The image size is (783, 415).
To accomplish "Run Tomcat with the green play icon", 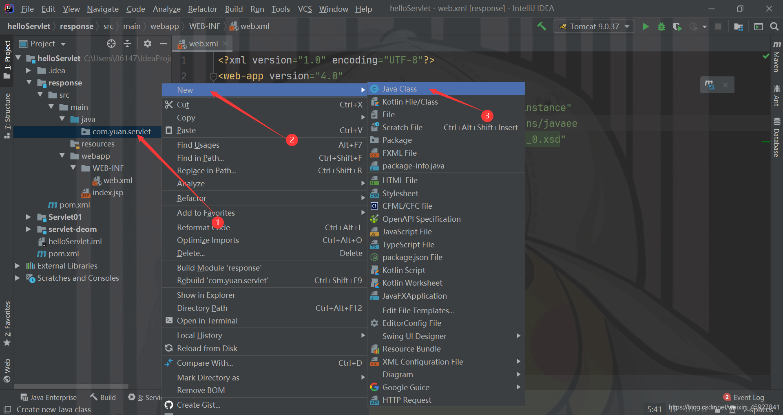I will click(646, 26).
